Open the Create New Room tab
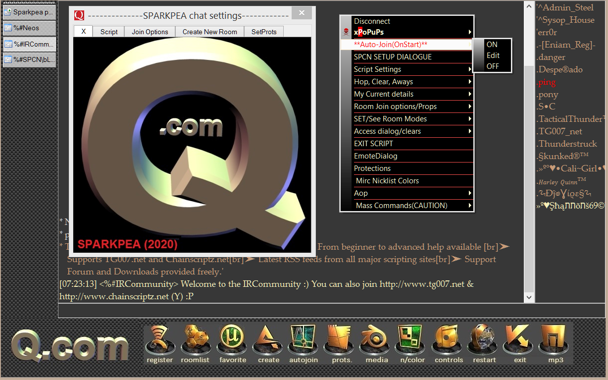Viewport: 608px width, 380px height. click(210, 31)
